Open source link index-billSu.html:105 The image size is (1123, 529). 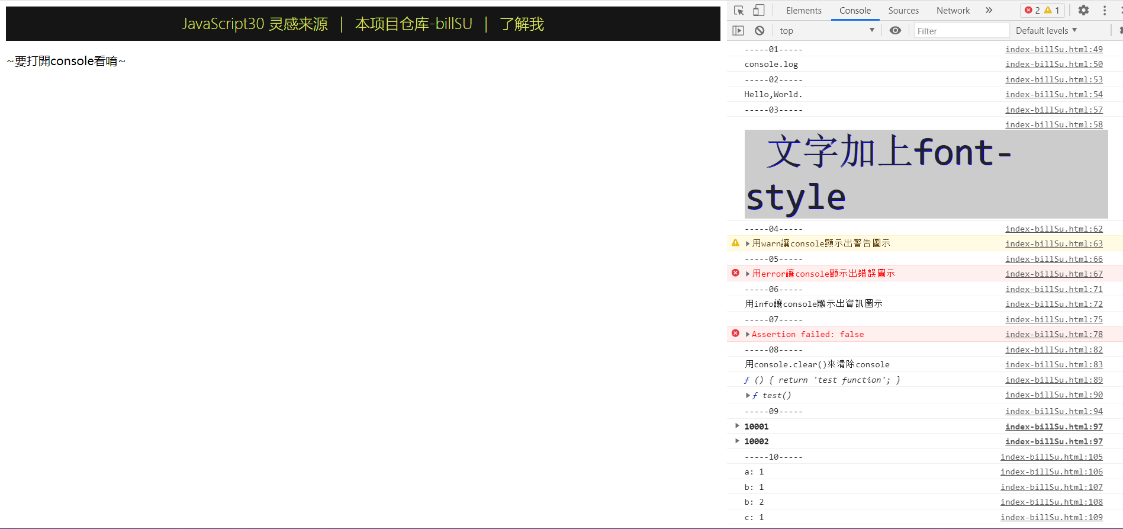(1051, 457)
